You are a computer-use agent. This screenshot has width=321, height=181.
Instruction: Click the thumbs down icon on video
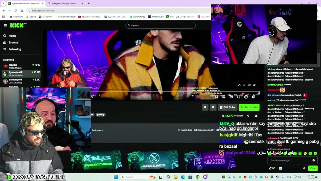244,85
